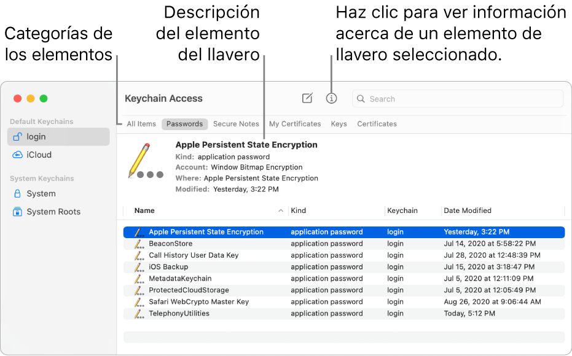This screenshot has height=356, width=572.
Task: Click the date Jul 5, 2020 at 12:11:09 PM
Action: click(489, 279)
